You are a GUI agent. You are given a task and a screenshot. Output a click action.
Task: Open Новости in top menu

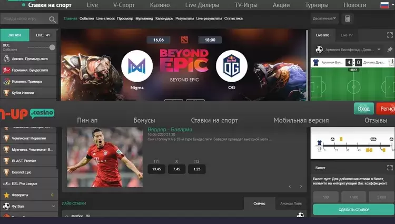[355, 5]
